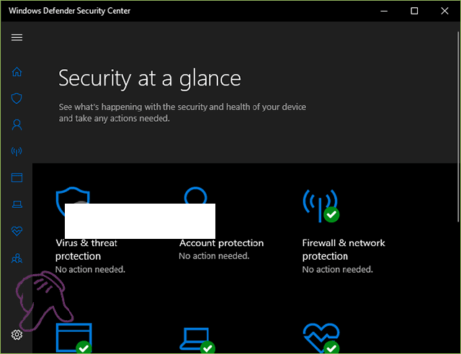Screen dimensions: 461x354
Task: Click the large Account protection person tile icon
Action: coord(195,195)
